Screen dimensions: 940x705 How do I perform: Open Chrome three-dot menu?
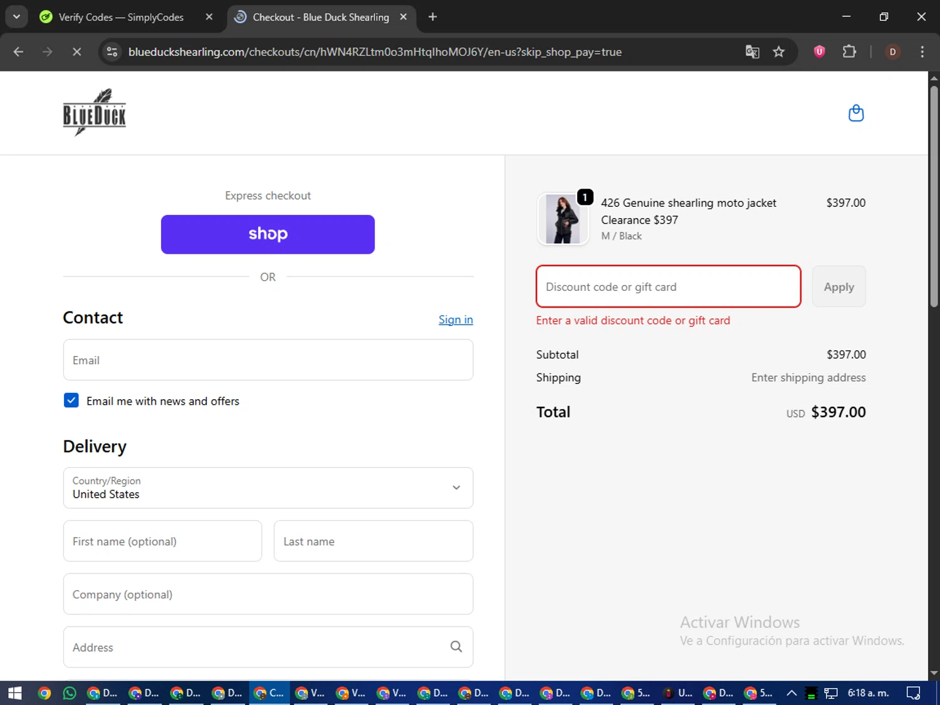(x=922, y=52)
